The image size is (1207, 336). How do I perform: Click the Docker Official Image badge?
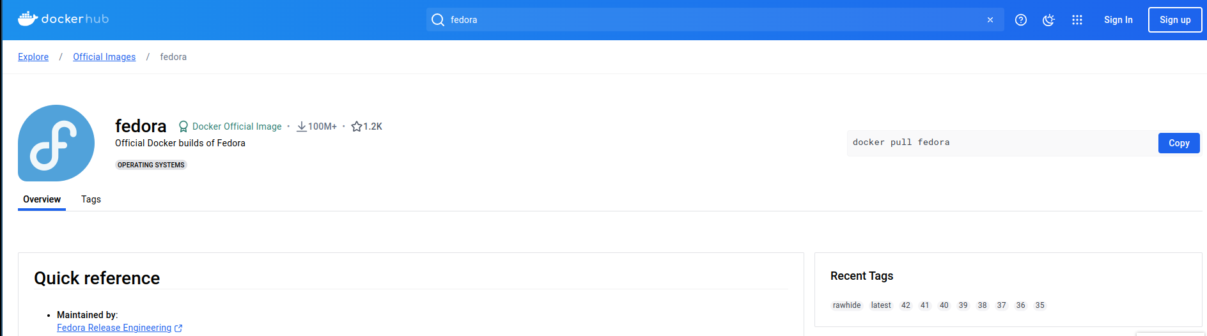(230, 126)
